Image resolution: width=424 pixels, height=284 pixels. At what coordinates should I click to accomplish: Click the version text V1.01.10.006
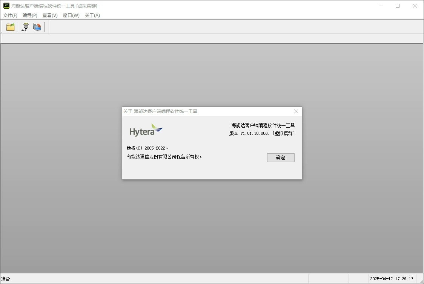tap(255, 133)
